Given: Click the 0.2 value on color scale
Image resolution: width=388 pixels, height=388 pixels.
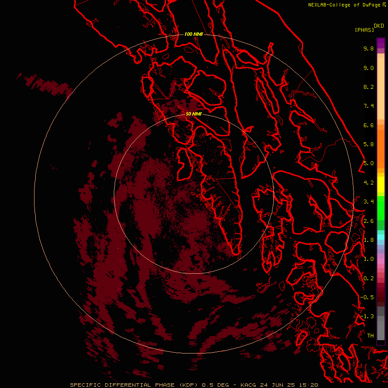Looking at the screenshot, I should coord(369,278).
